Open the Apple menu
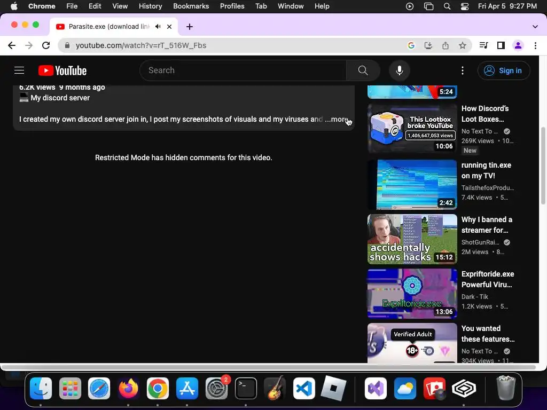Image resolution: width=547 pixels, height=410 pixels. (x=13, y=6)
